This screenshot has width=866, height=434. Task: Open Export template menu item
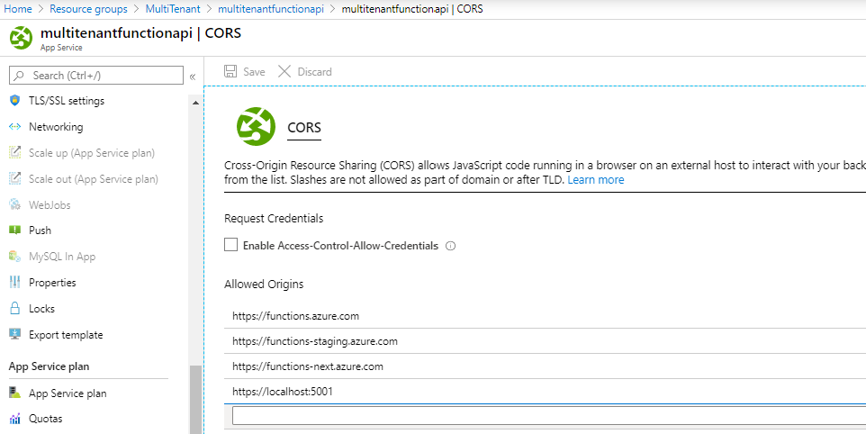click(x=66, y=334)
